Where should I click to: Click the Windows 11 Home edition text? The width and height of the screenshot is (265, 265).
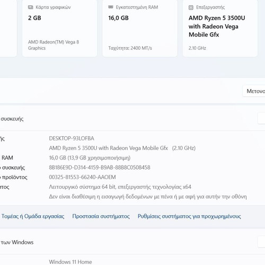[x=70, y=262]
